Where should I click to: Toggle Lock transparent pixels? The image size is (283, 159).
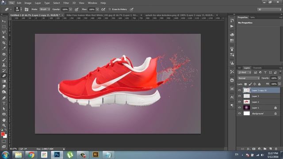(x=245, y=84)
